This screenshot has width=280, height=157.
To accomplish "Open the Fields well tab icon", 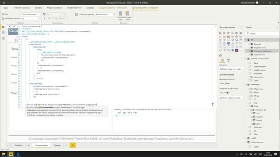I will tap(222, 61).
